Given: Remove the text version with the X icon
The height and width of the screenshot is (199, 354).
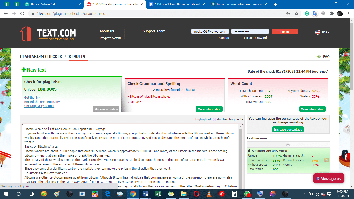Looking at the screenshot, I should click(x=327, y=160).
